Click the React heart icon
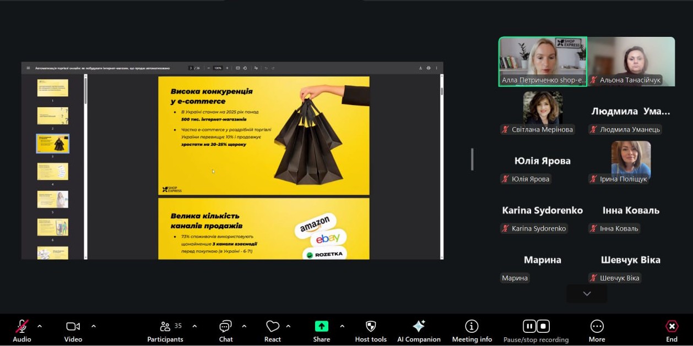The height and width of the screenshot is (346, 693). [x=273, y=326]
